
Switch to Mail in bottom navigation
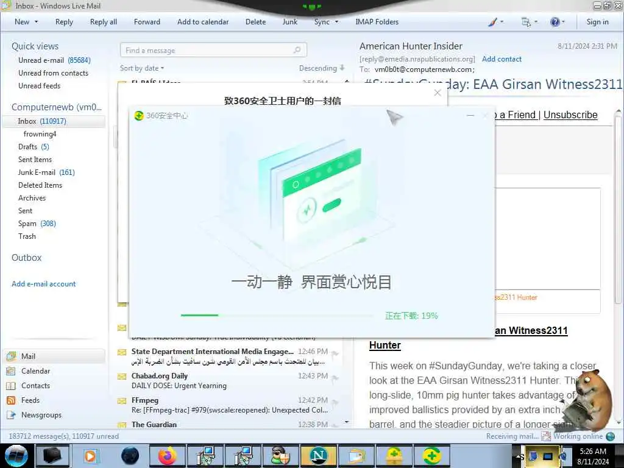tap(54, 356)
